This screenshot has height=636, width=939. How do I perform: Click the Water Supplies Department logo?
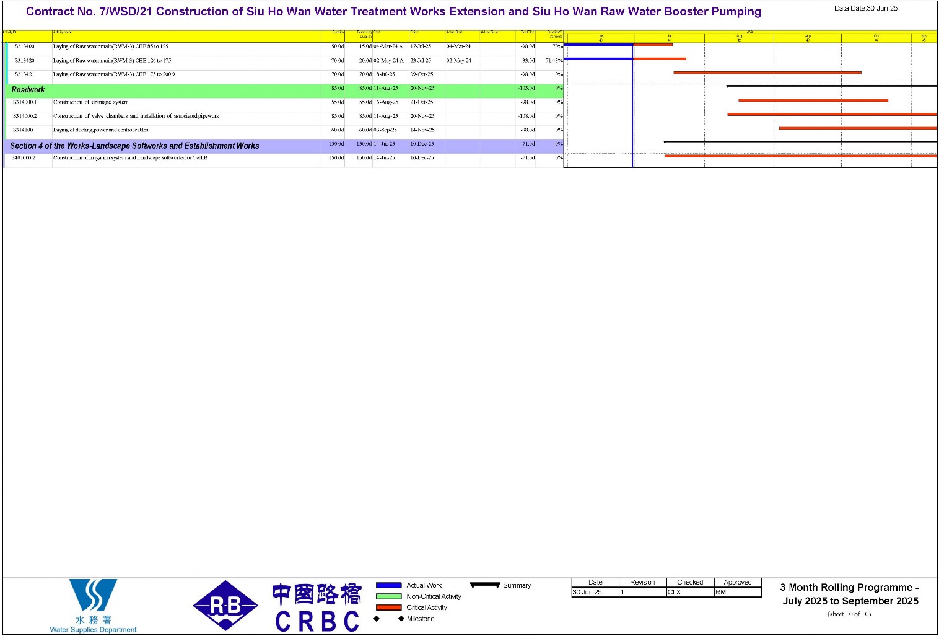[93, 606]
